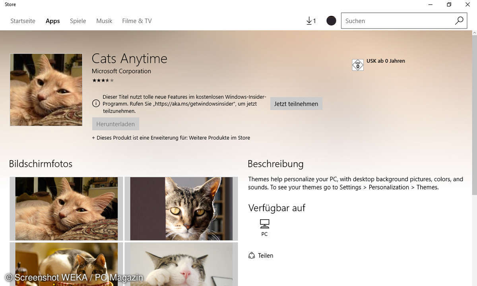Click the Teilen share icon
Image resolution: width=477 pixels, height=286 pixels.
[x=252, y=255]
